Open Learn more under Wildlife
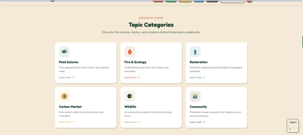303x135 pixels. tap(132, 122)
